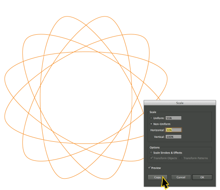Click the Horizontal scale field showing 30%
Image resolution: width=220 pixels, height=190 pixels.
pyautogui.click(x=173, y=130)
